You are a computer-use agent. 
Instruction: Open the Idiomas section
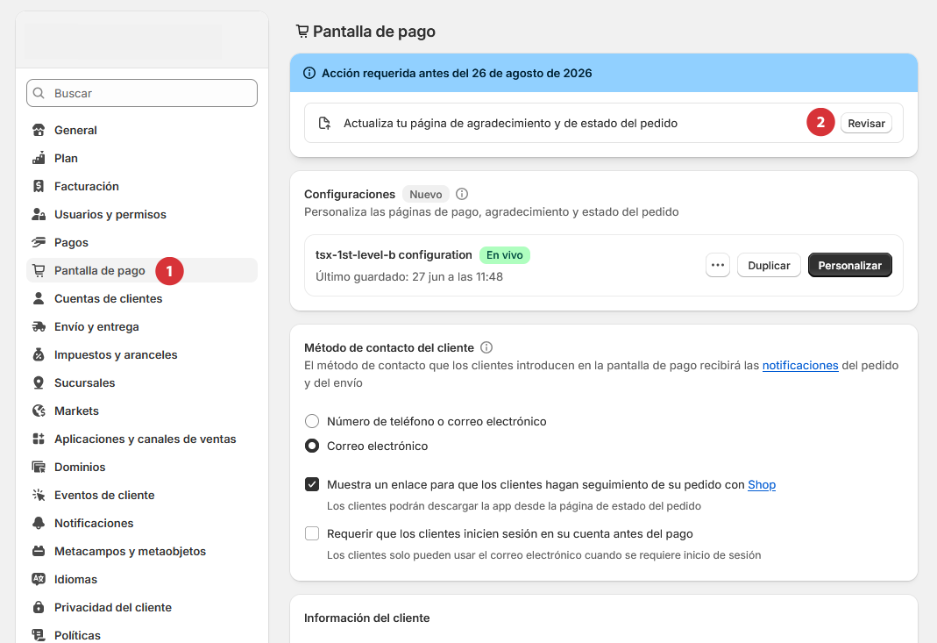pos(75,579)
